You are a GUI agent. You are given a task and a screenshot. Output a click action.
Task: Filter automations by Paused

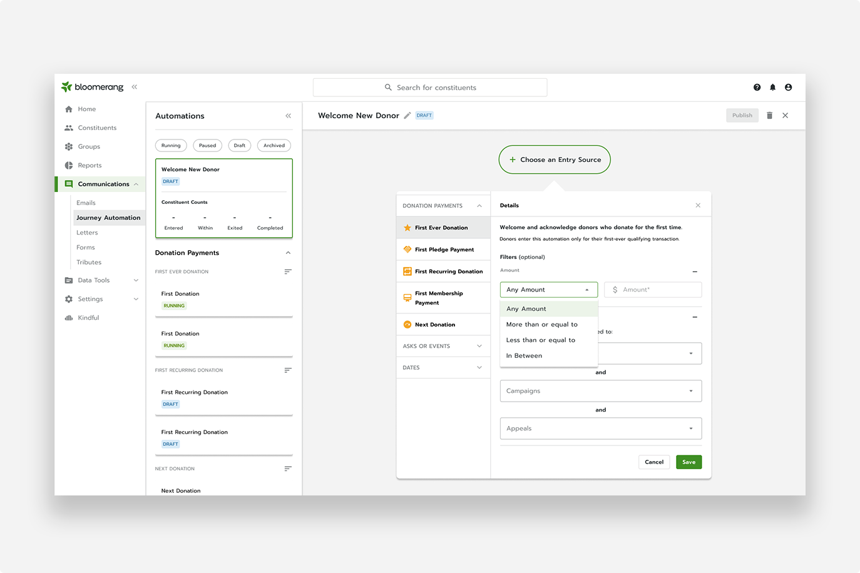[208, 146]
